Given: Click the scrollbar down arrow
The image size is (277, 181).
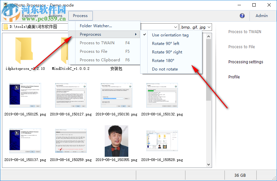Looking at the screenshot, I should (x=208, y=164).
